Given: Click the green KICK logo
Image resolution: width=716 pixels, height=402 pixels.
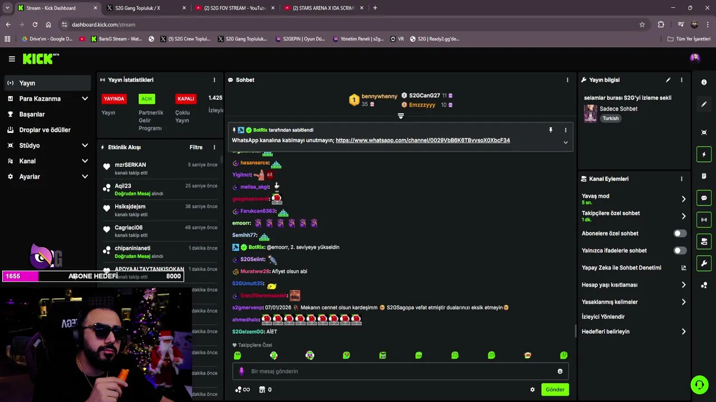Looking at the screenshot, I should click(x=41, y=59).
